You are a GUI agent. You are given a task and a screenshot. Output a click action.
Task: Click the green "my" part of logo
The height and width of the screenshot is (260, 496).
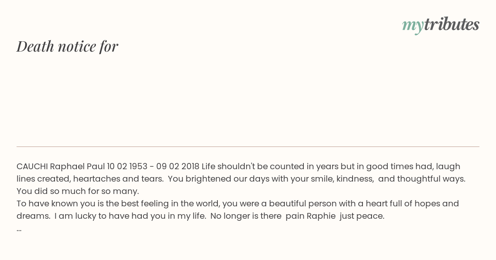(413, 26)
